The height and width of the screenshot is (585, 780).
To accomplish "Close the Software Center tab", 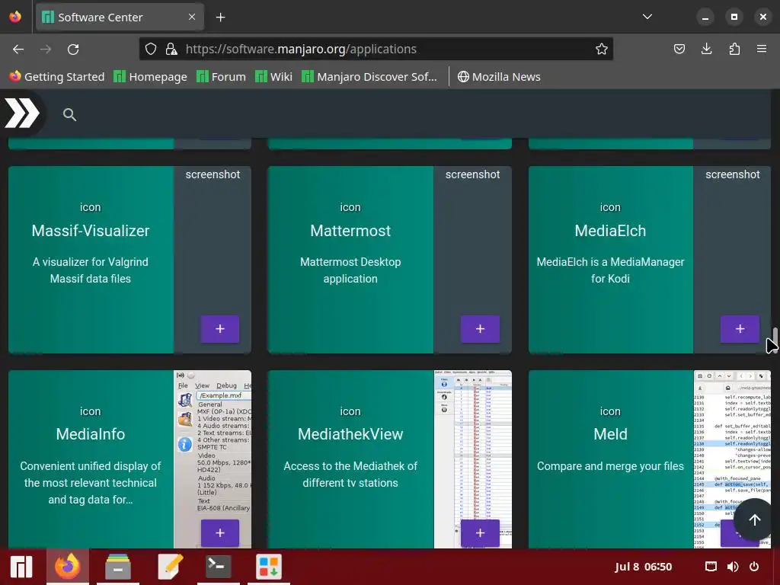I will (192, 17).
